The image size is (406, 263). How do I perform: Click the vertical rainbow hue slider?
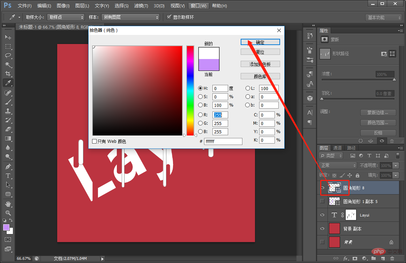190,90
